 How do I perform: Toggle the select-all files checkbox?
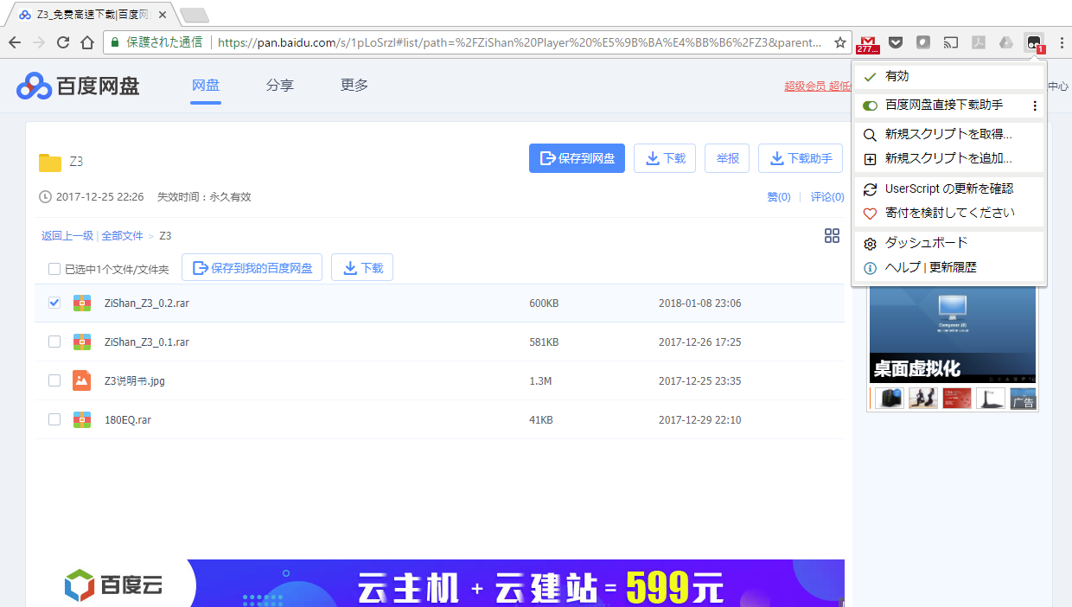[54, 269]
